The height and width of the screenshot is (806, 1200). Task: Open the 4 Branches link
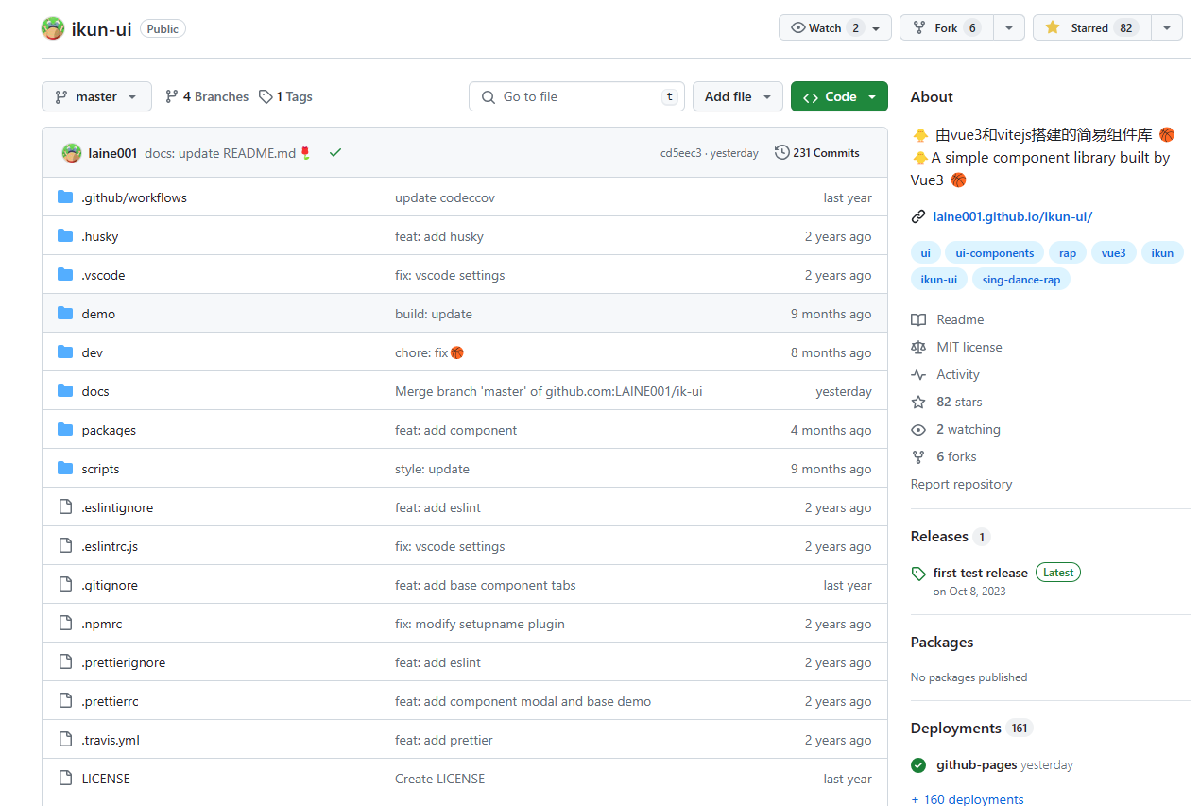pyautogui.click(x=207, y=96)
